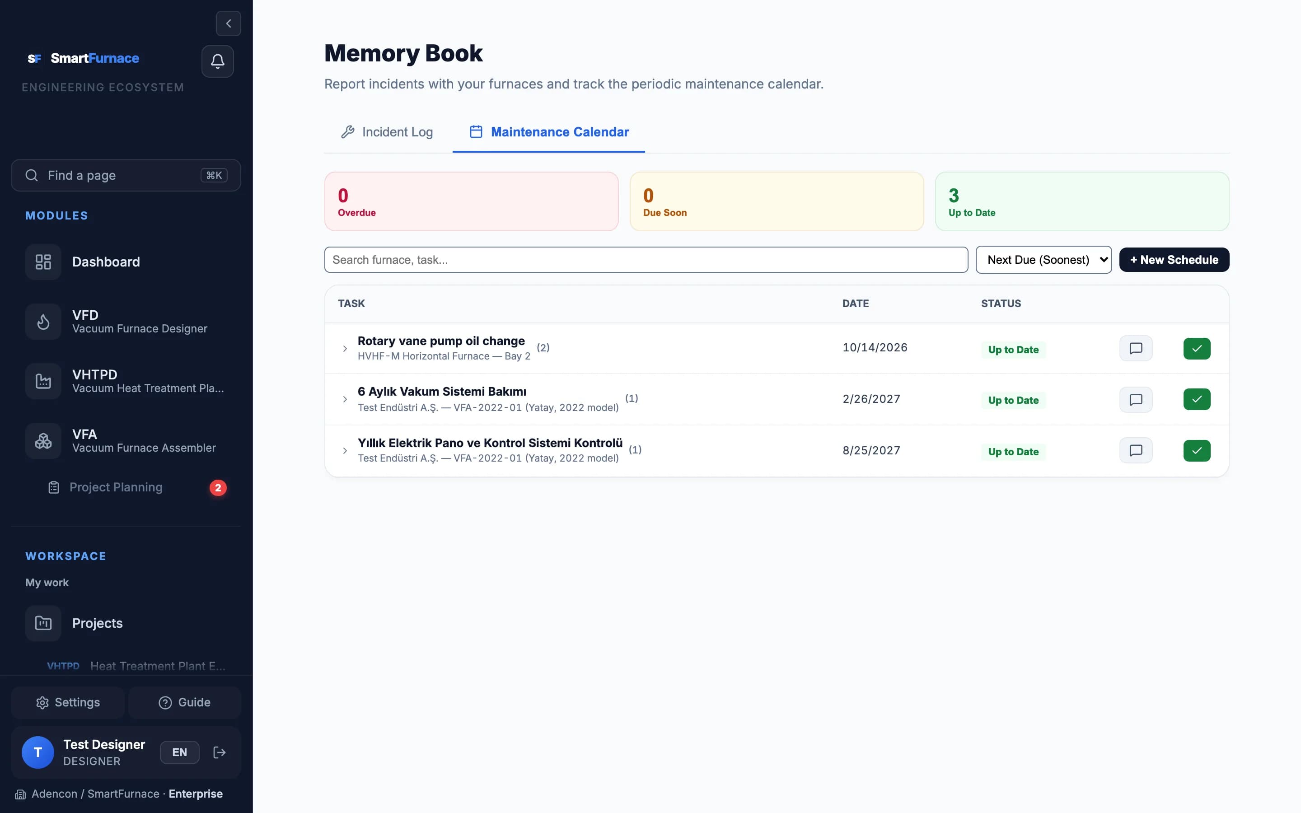Open VHTPD Vacuum Heat Treatment module

[126, 381]
